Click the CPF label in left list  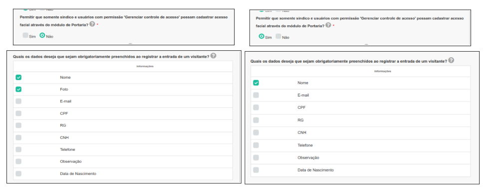[x=64, y=113]
